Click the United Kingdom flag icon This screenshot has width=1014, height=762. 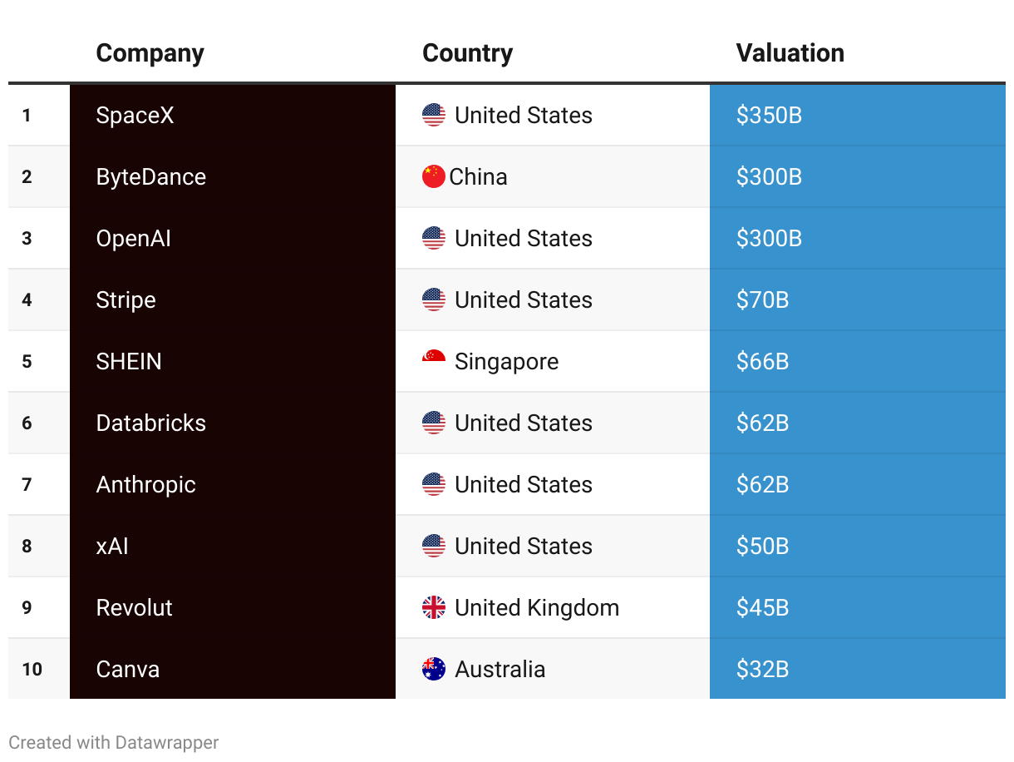tap(434, 607)
